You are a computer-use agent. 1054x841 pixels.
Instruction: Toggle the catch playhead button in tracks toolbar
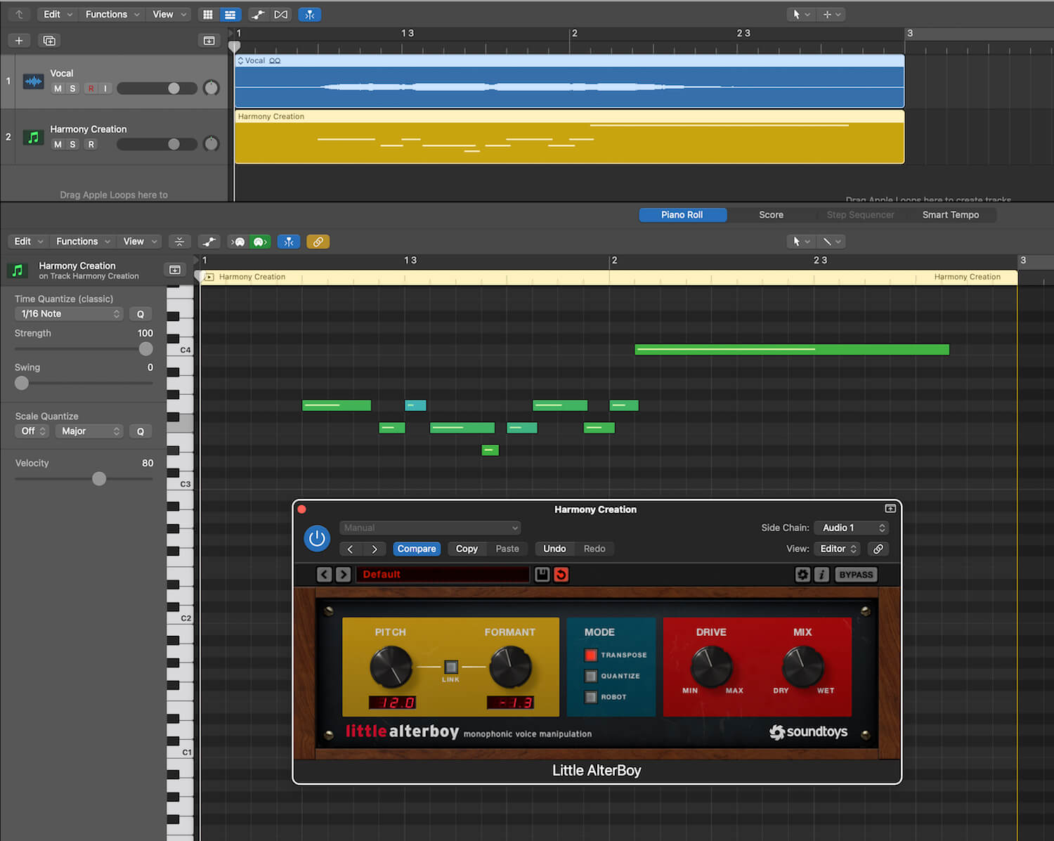[x=310, y=14]
